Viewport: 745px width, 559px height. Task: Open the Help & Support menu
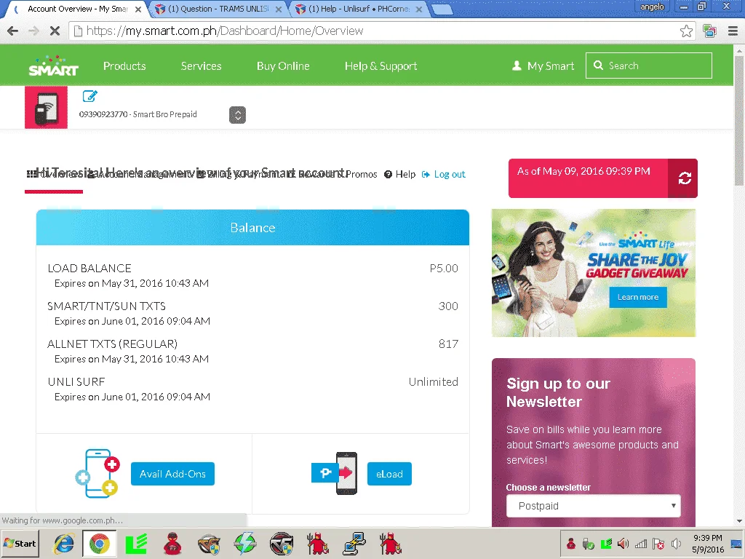click(381, 66)
